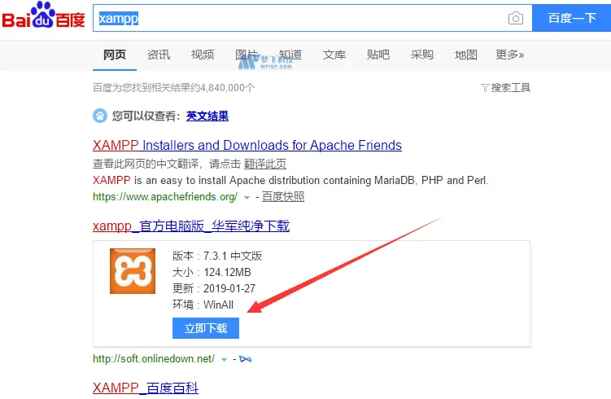Click the text 大小：124.12MB

[212, 272]
